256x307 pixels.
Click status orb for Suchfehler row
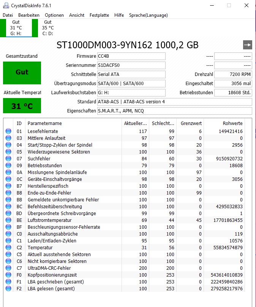pyautogui.click(x=8, y=158)
